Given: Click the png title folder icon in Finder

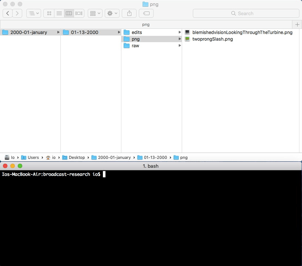Looking at the screenshot, I should point(145,4).
